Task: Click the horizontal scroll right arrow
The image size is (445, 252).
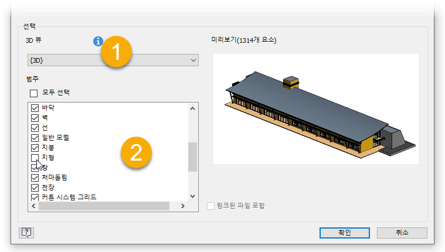Action: 183,206
